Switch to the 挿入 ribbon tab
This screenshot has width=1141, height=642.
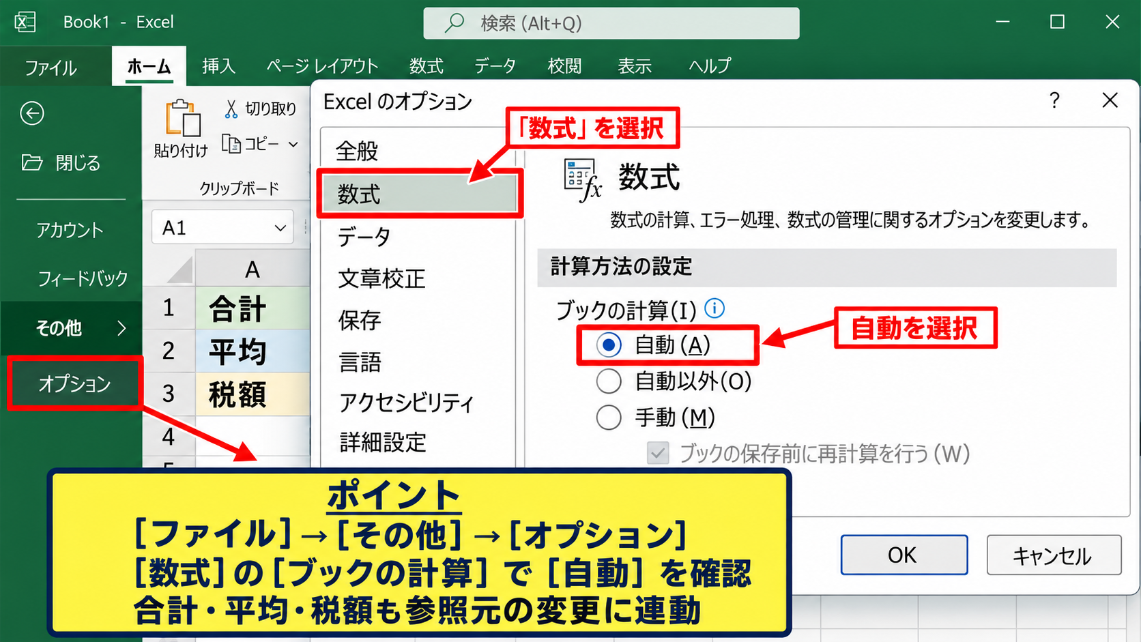click(x=218, y=66)
